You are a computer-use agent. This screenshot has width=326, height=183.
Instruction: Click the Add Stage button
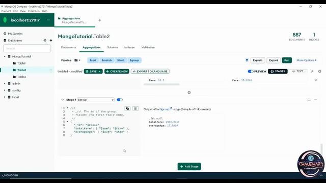point(189,166)
